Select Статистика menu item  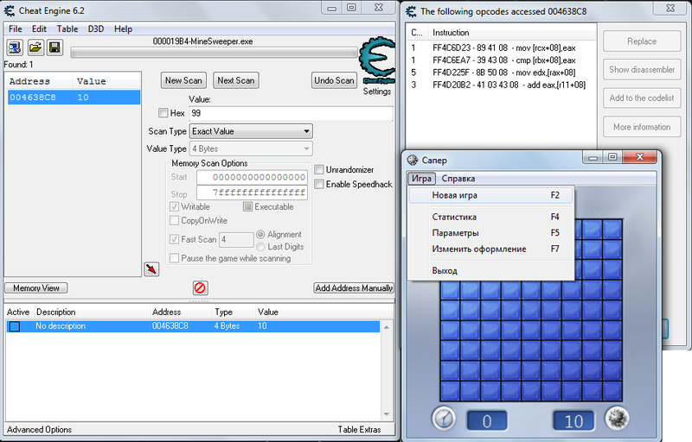[490, 217]
